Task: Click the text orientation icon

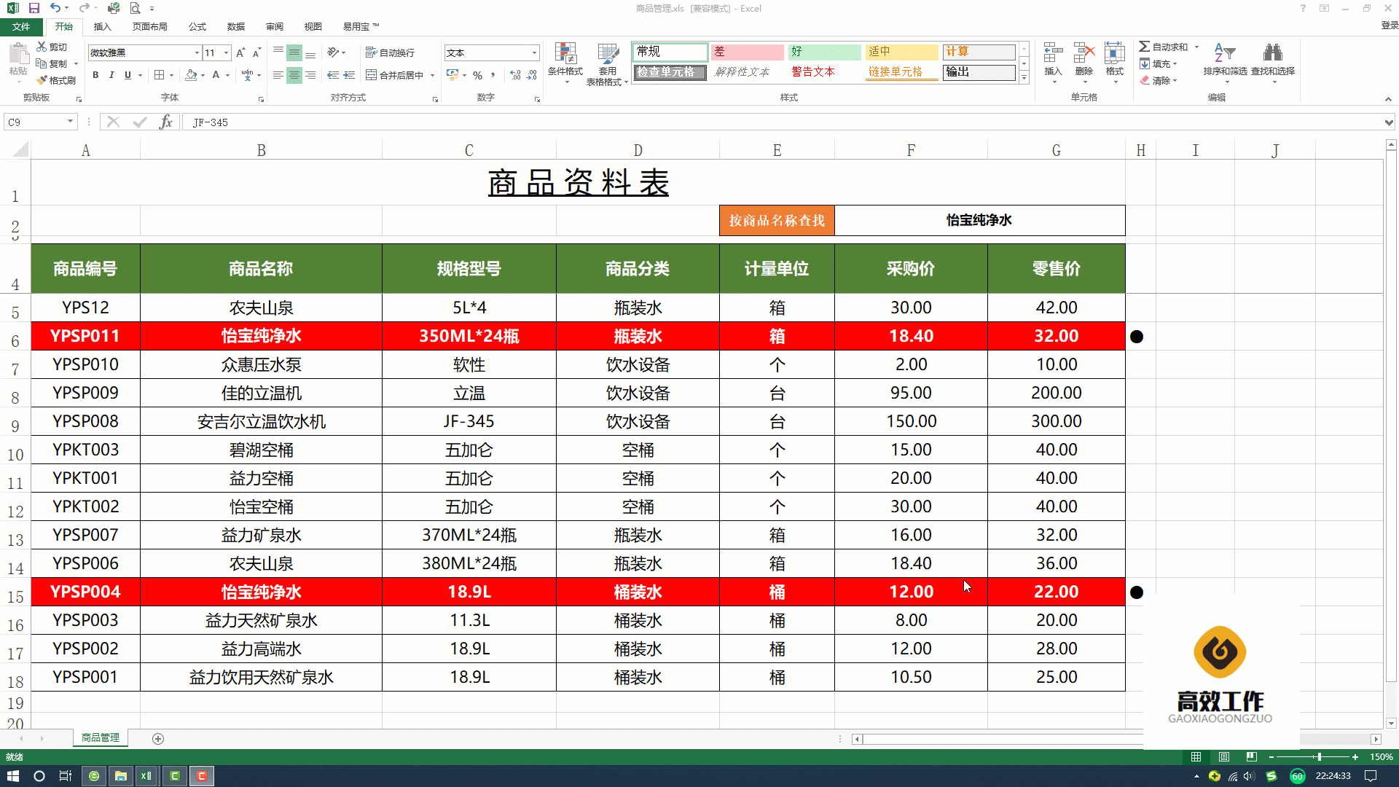Action: pyautogui.click(x=333, y=52)
